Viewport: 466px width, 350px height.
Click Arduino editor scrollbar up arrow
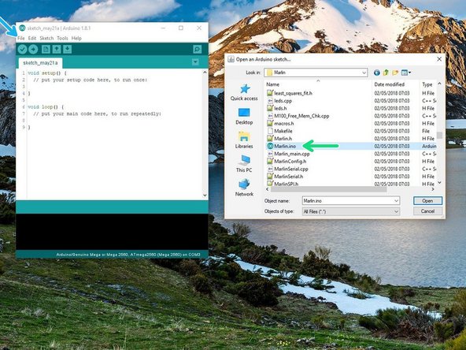(x=205, y=73)
